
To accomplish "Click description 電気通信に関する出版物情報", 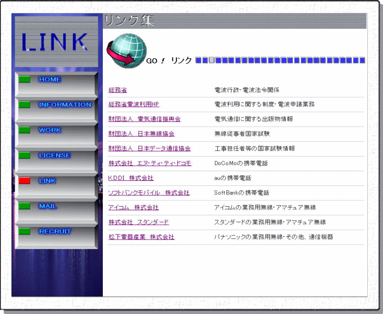I will pyautogui.click(x=253, y=119).
